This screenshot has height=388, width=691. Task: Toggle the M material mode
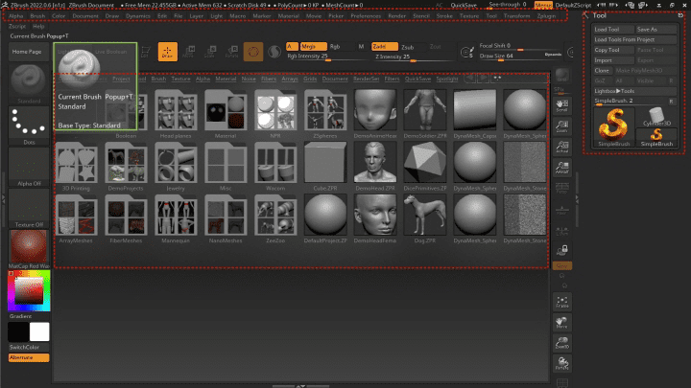(361, 46)
